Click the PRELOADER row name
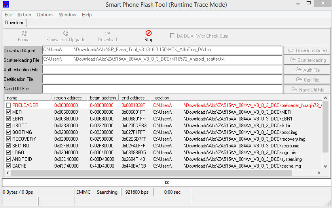 click(x=25, y=105)
